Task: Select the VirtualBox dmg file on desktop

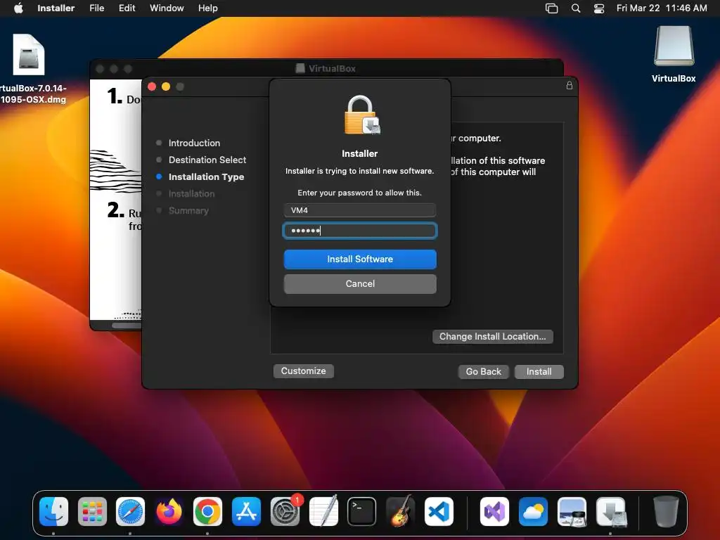Action: pyautogui.click(x=29, y=69)
